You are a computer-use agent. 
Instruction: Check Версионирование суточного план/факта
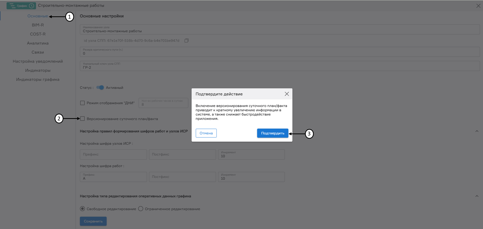[82, 119]
